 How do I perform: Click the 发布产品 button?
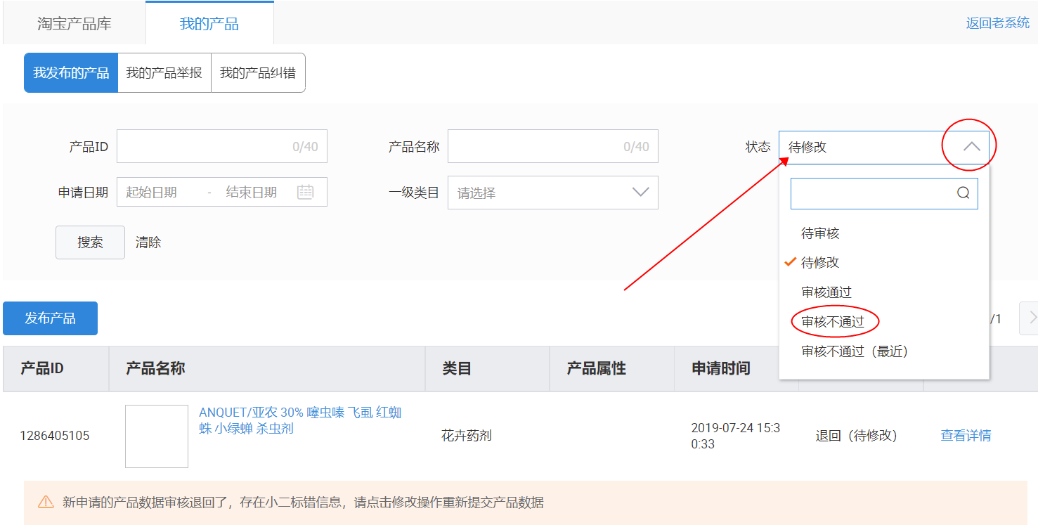coord(50,318)
